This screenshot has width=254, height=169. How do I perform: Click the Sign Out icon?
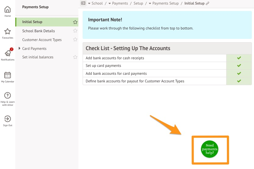tap(8, 119)
